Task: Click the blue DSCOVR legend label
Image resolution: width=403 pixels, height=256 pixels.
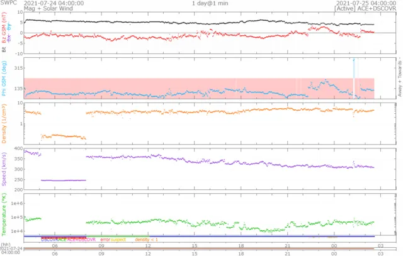Action: click(49, 240)
